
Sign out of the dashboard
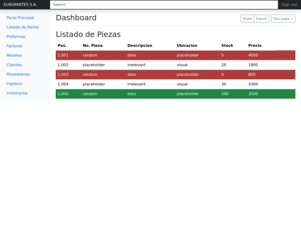tap(289, 4)
